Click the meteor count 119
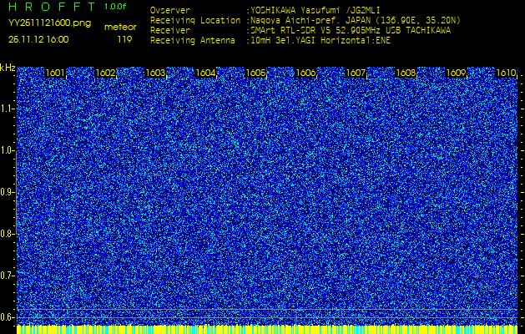This screenshot has height=334, width=525. 124,39
